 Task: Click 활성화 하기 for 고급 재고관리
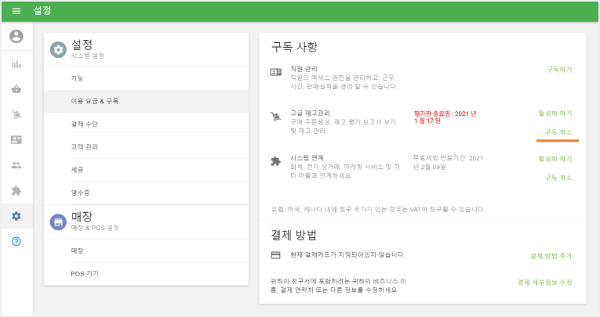[x=555, y=113]
